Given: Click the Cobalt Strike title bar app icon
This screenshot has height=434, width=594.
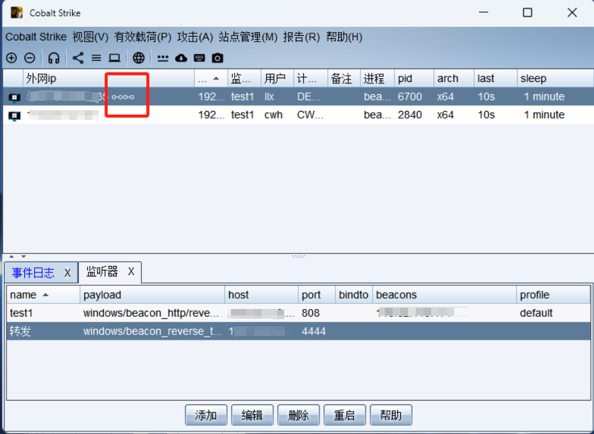Looking at the screenshot, I should point(17,12).
